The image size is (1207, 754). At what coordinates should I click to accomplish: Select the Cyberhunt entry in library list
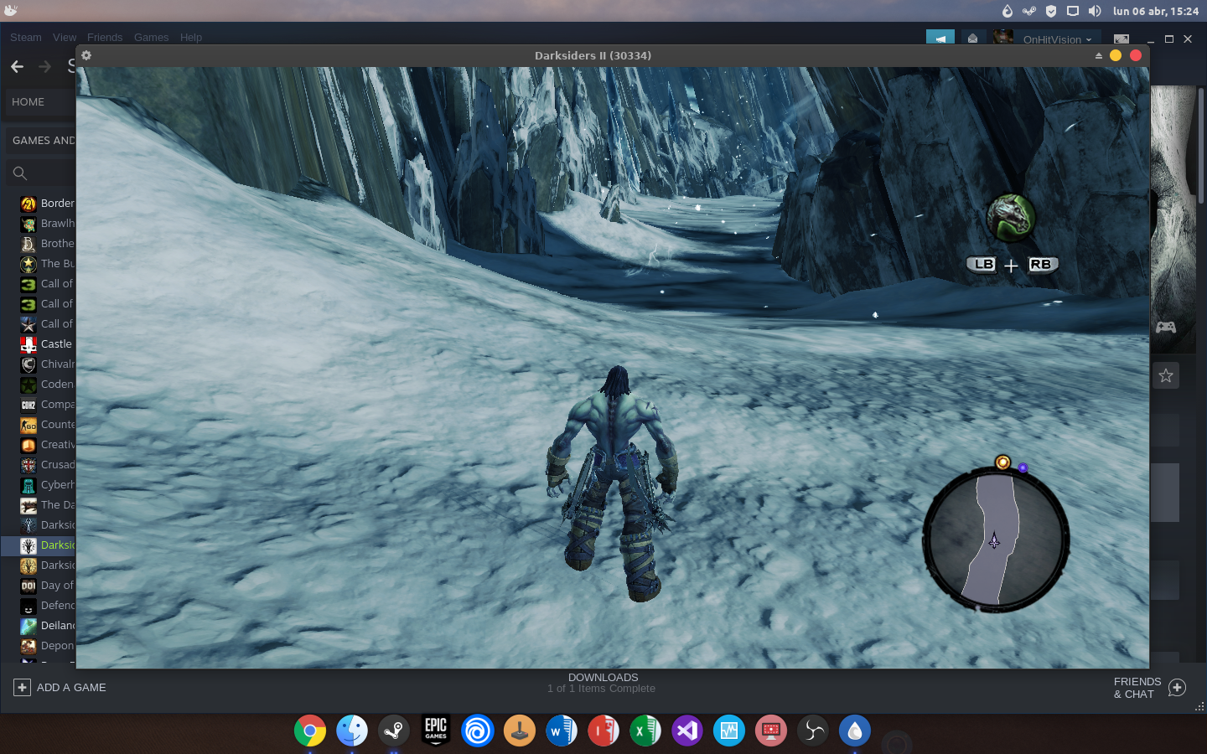47,485
